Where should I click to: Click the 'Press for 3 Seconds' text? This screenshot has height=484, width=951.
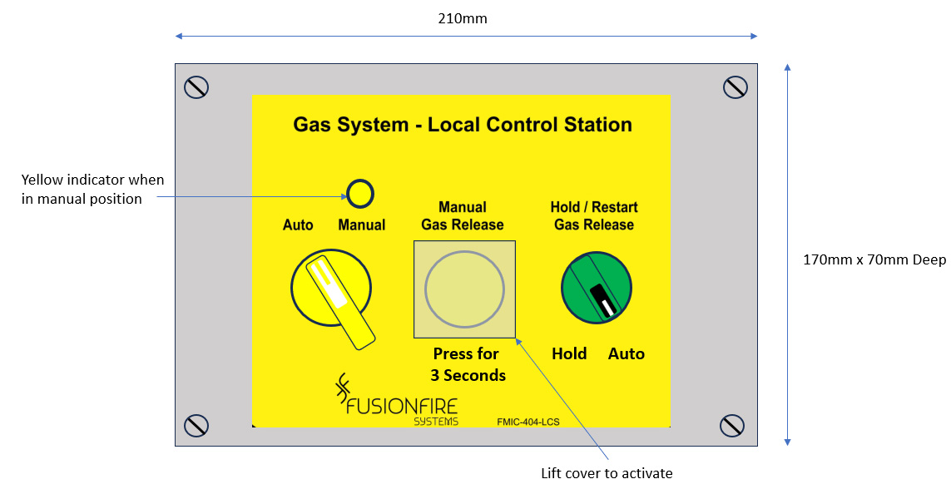point(468,364)
